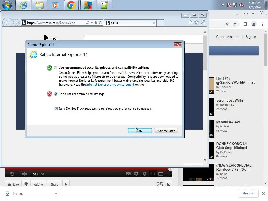Select Don't use recommended settings radio
Viewport: 268px width, 201px height.
click(x=56, y=94)
